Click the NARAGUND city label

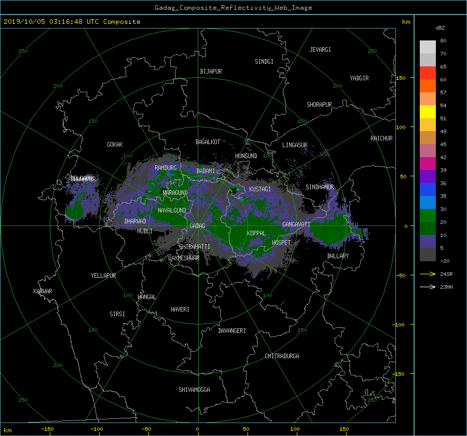175,193
